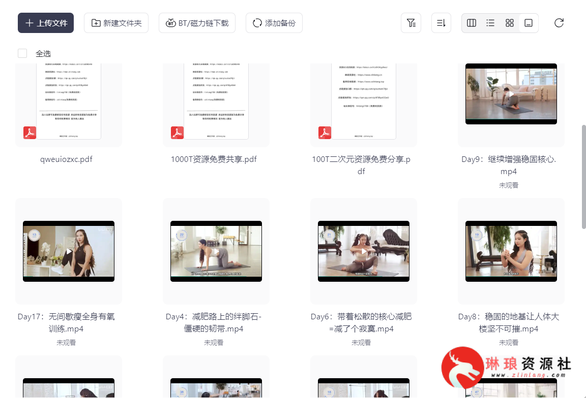Image resolution: width=586 pixels, height=398 pixels.
Task: Click the 添加备份 backup button
Action: coord(274,23)
